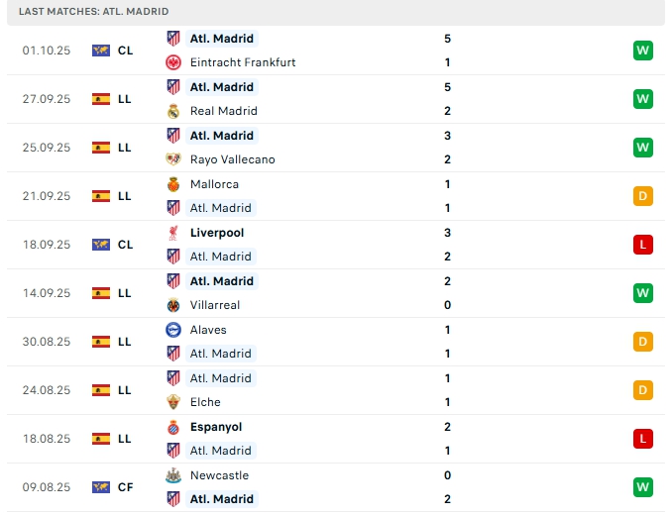
Task: Click the Alaves club crest
Action: (173, 330)
